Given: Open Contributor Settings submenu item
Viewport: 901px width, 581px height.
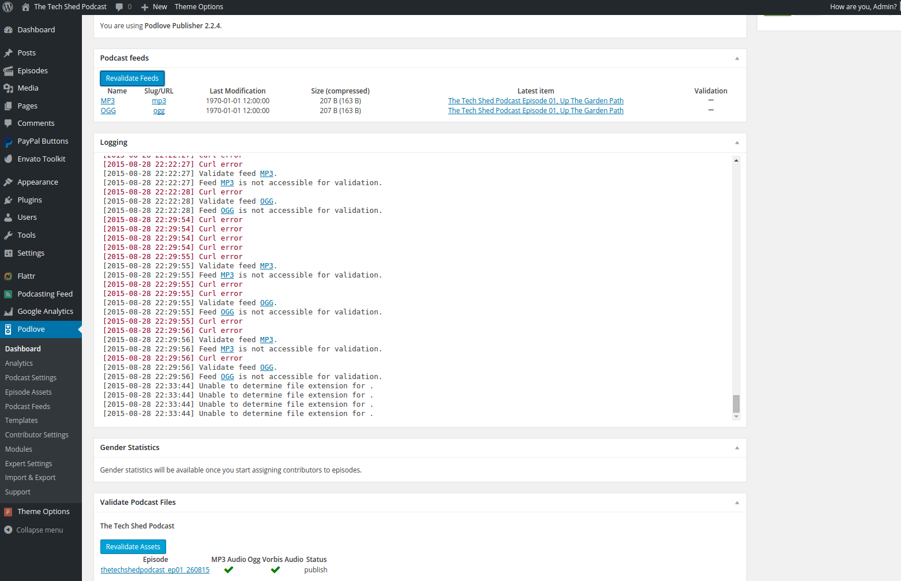Looking at the screenshot, I should click(x=37, y=435).
